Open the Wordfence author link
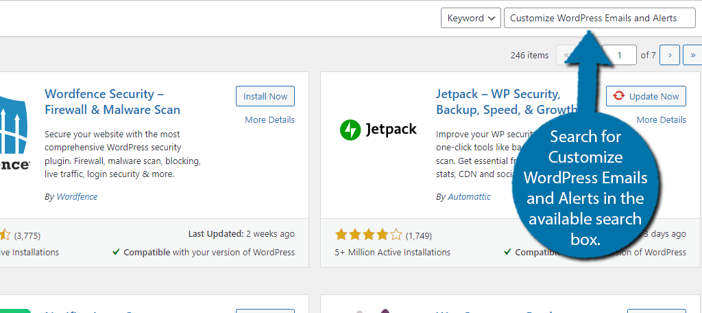702x313 pixels. (x=76, y=197)
